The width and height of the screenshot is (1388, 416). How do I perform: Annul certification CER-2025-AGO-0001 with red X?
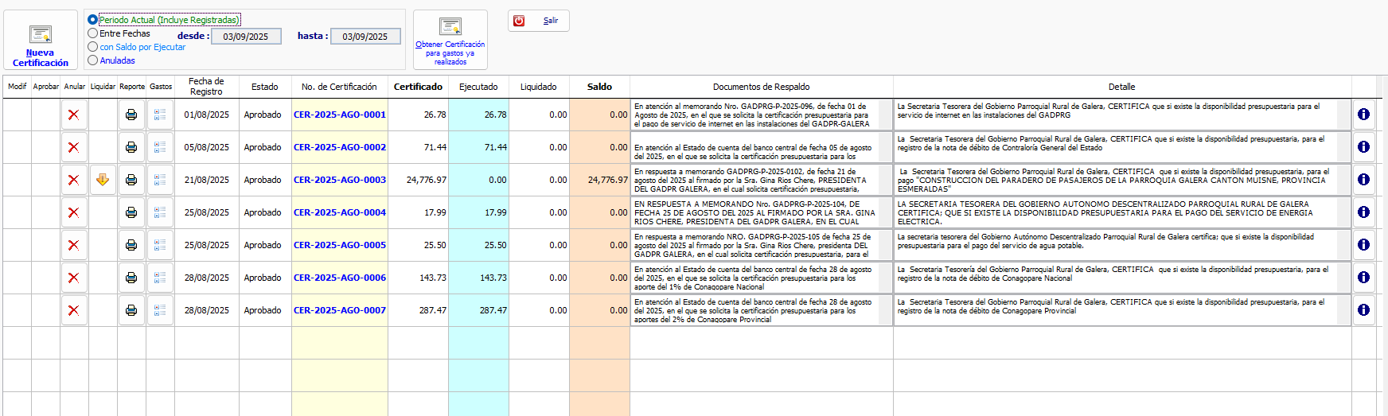pyautogui.click(x=74, y=115)
